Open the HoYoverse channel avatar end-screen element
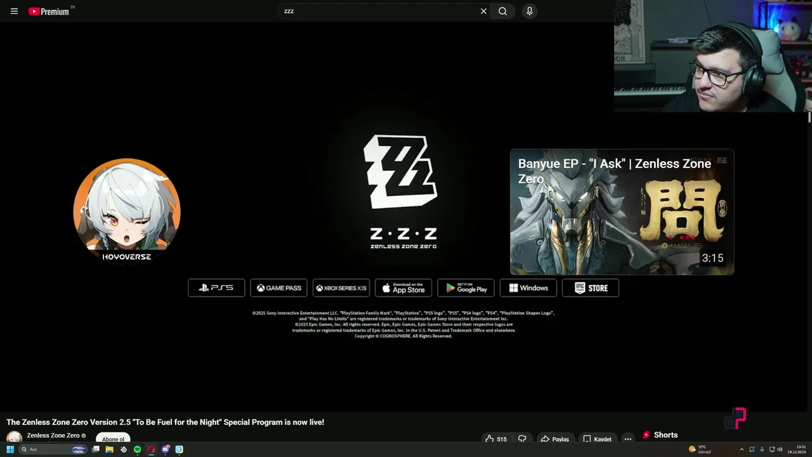The width and height of the screenshot is (812, 457). pos(127,211)
